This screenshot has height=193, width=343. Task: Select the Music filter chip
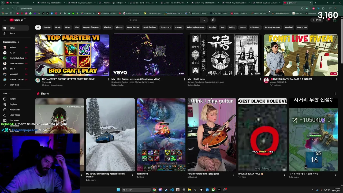tap(58, 27)
